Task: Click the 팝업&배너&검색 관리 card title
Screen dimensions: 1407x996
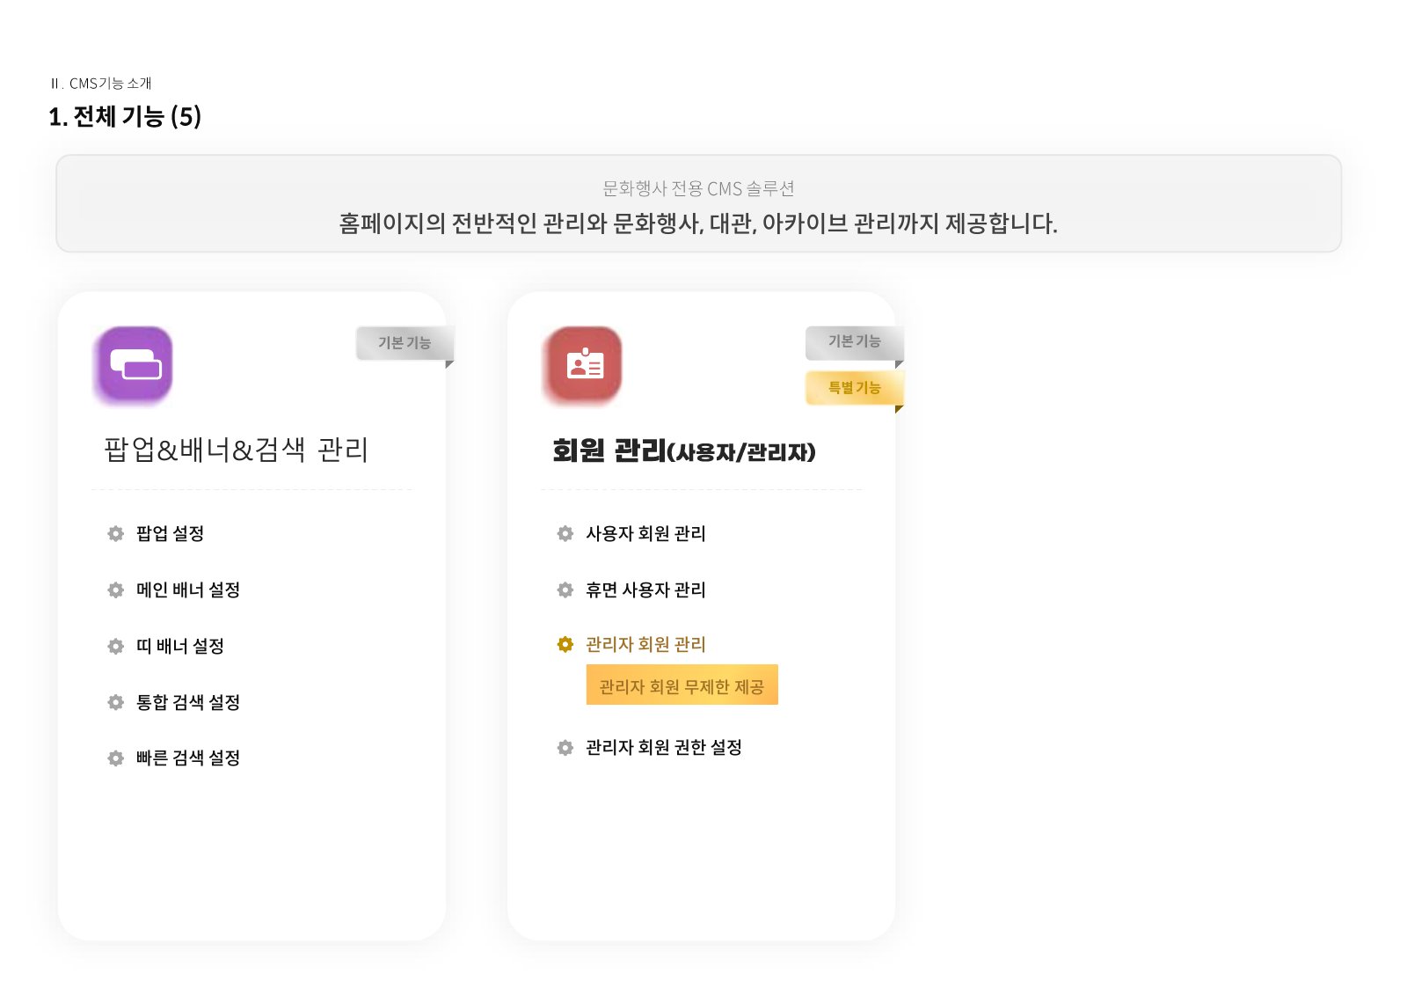Action: tap(236, 450)
